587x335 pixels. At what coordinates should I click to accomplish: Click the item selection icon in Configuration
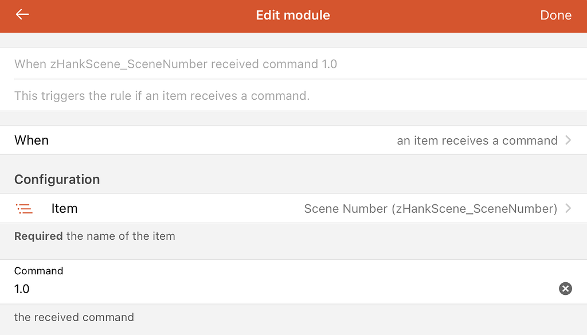point(24,208)
